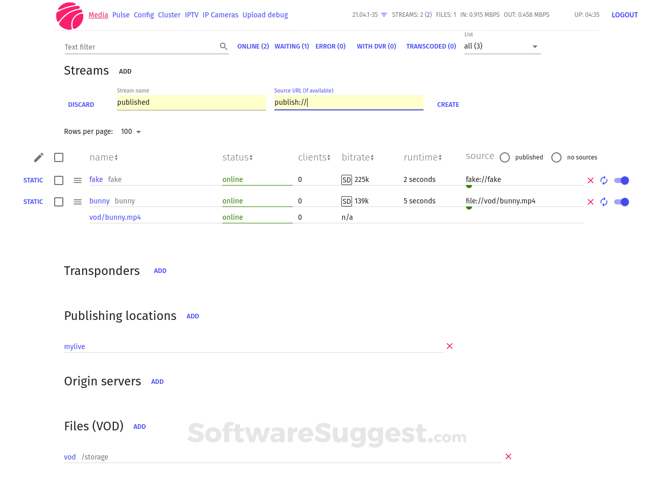Enable the toggle switch for the fake stream
Viewport: 654px width, 483px height.
621,180
